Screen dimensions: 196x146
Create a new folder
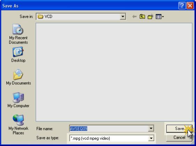click(150, 16)
